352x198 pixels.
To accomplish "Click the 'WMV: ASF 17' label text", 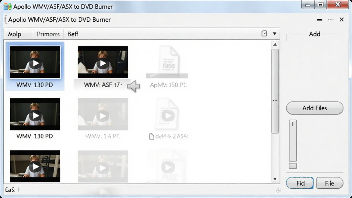I will click(103, 85).
